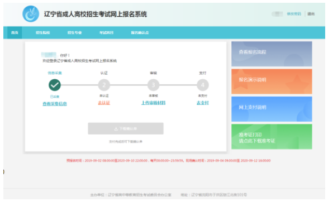Click the 未认证 status text
The height and width of the screenshot is (201, 328).
[x=104, y=95]
